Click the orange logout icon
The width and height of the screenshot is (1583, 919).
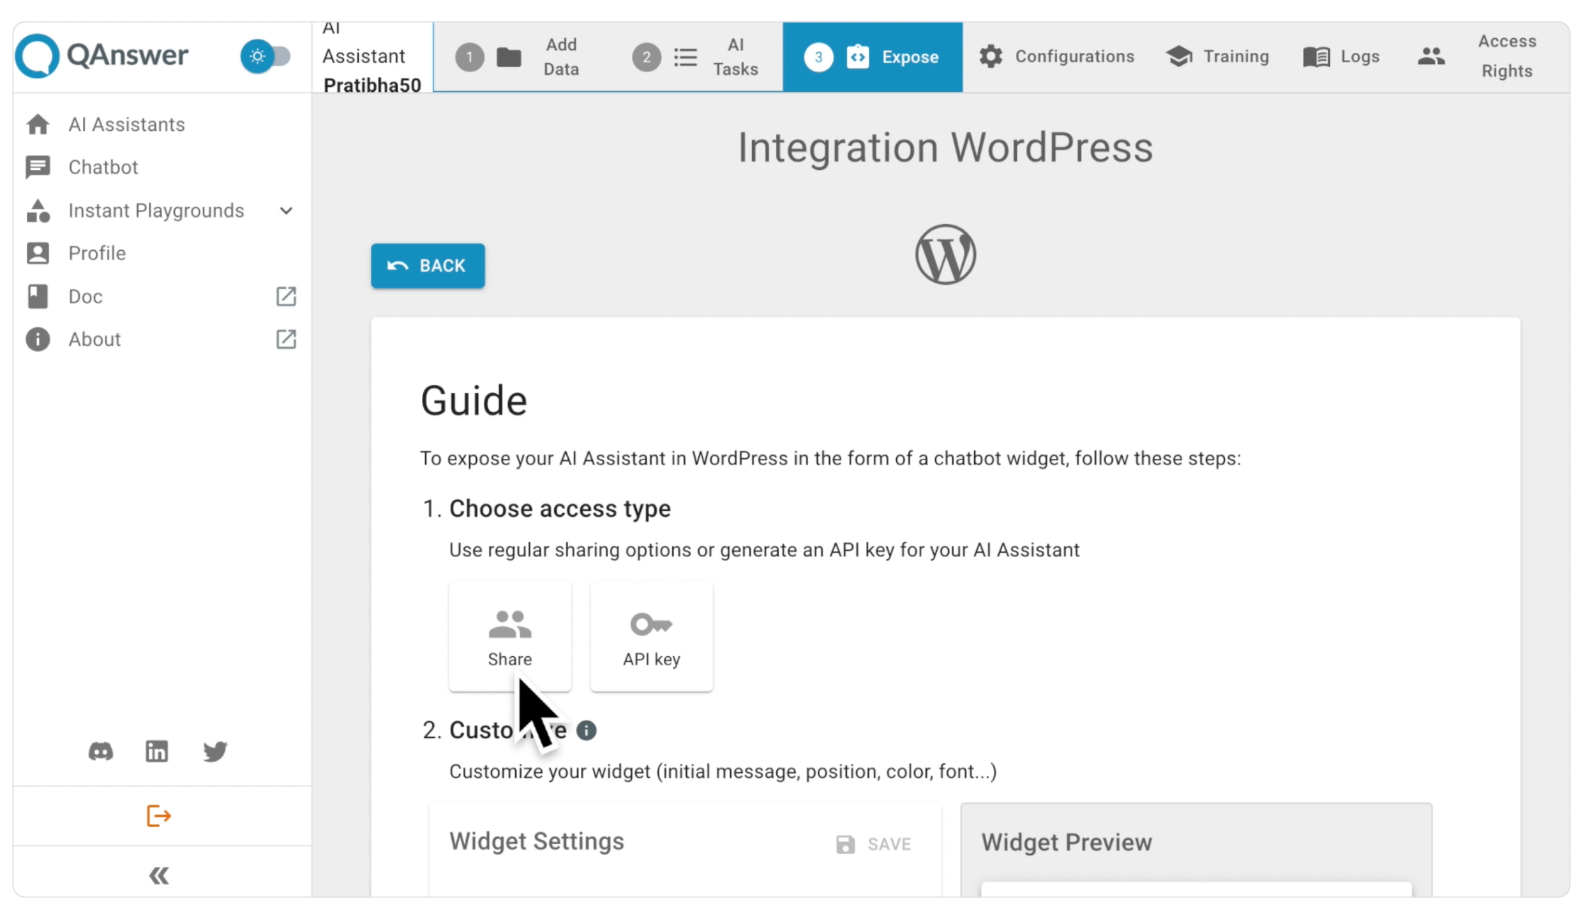click(x=158, y=816)
